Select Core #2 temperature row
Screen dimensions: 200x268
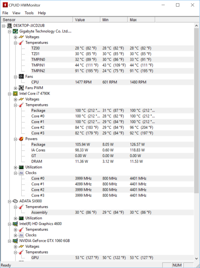(x=112, y=127)
